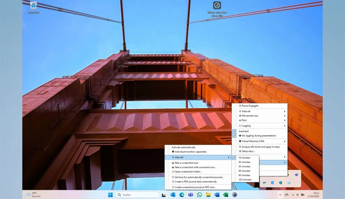Click the volume speaker tray icon
345x199 pixels.
coord(298,194)
